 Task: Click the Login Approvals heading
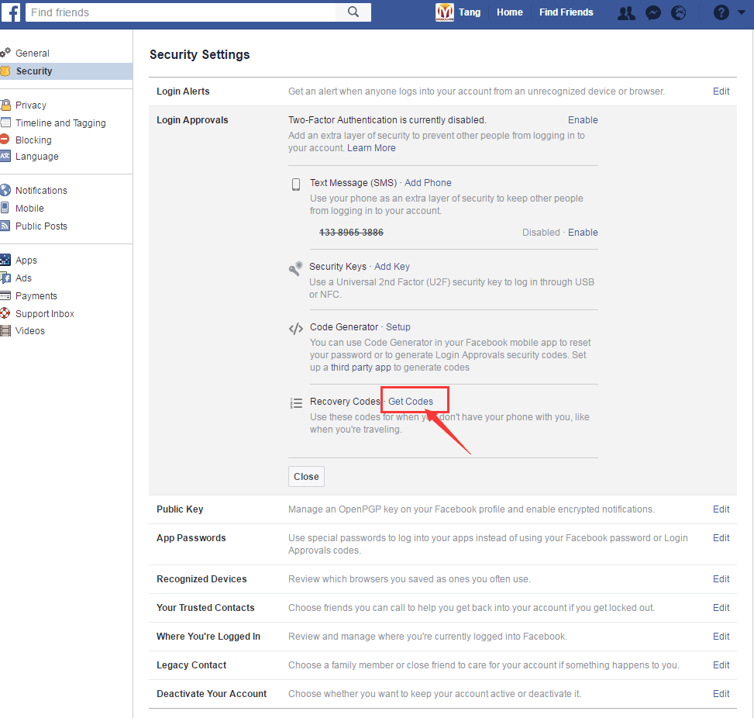[192, 120]
